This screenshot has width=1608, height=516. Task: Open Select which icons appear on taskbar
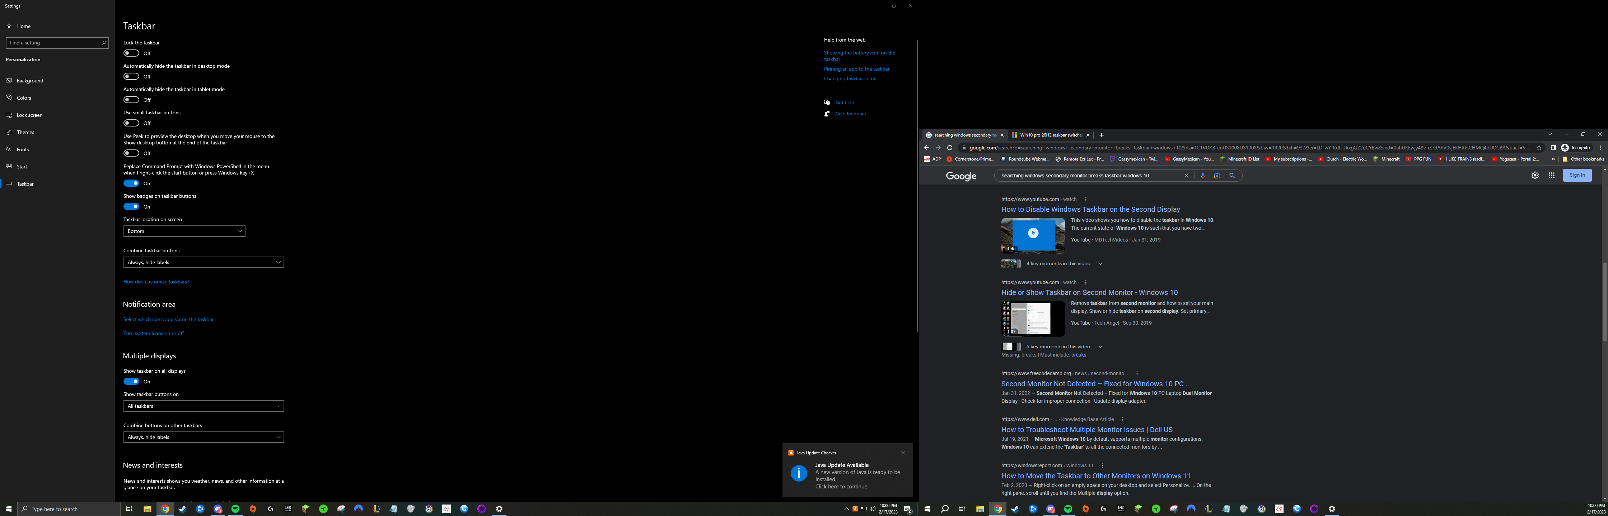(169, 319)
